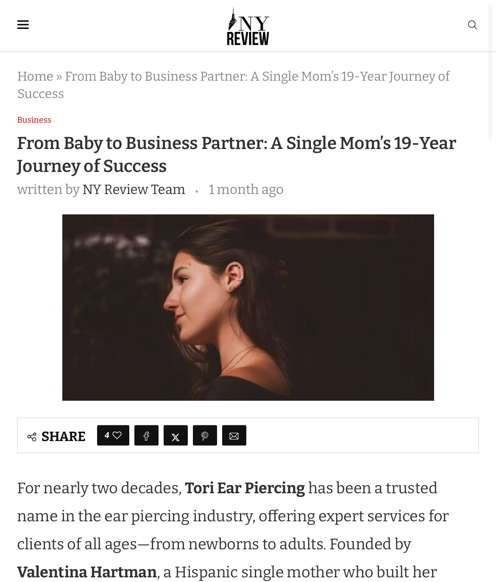Click the search magnifier icon
Screen dimensions: 496x582
[472, 25]
